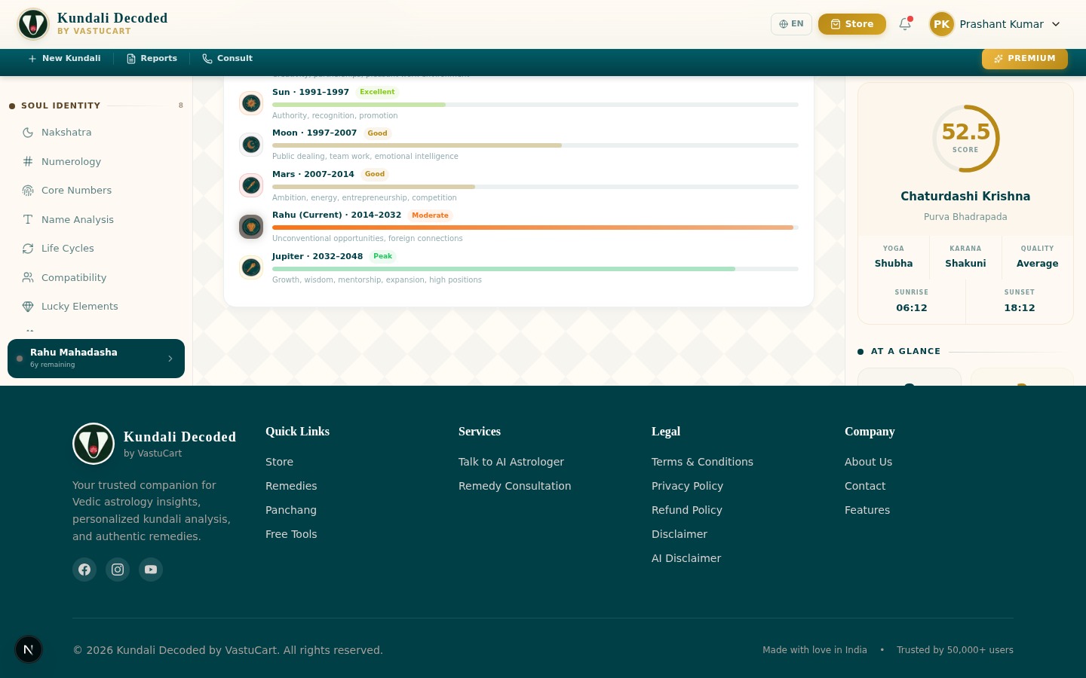Open the YouTube social icon

point(151,570)
